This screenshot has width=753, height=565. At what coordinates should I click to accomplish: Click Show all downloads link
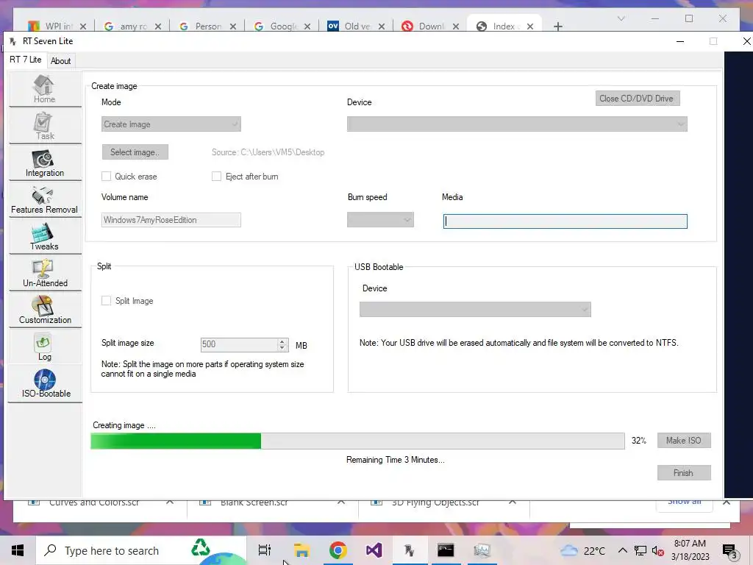pyautogui.click(x=685, y=502)
